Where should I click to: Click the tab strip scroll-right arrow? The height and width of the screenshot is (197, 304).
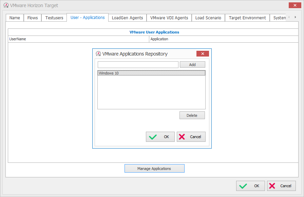tap(295, 17)
